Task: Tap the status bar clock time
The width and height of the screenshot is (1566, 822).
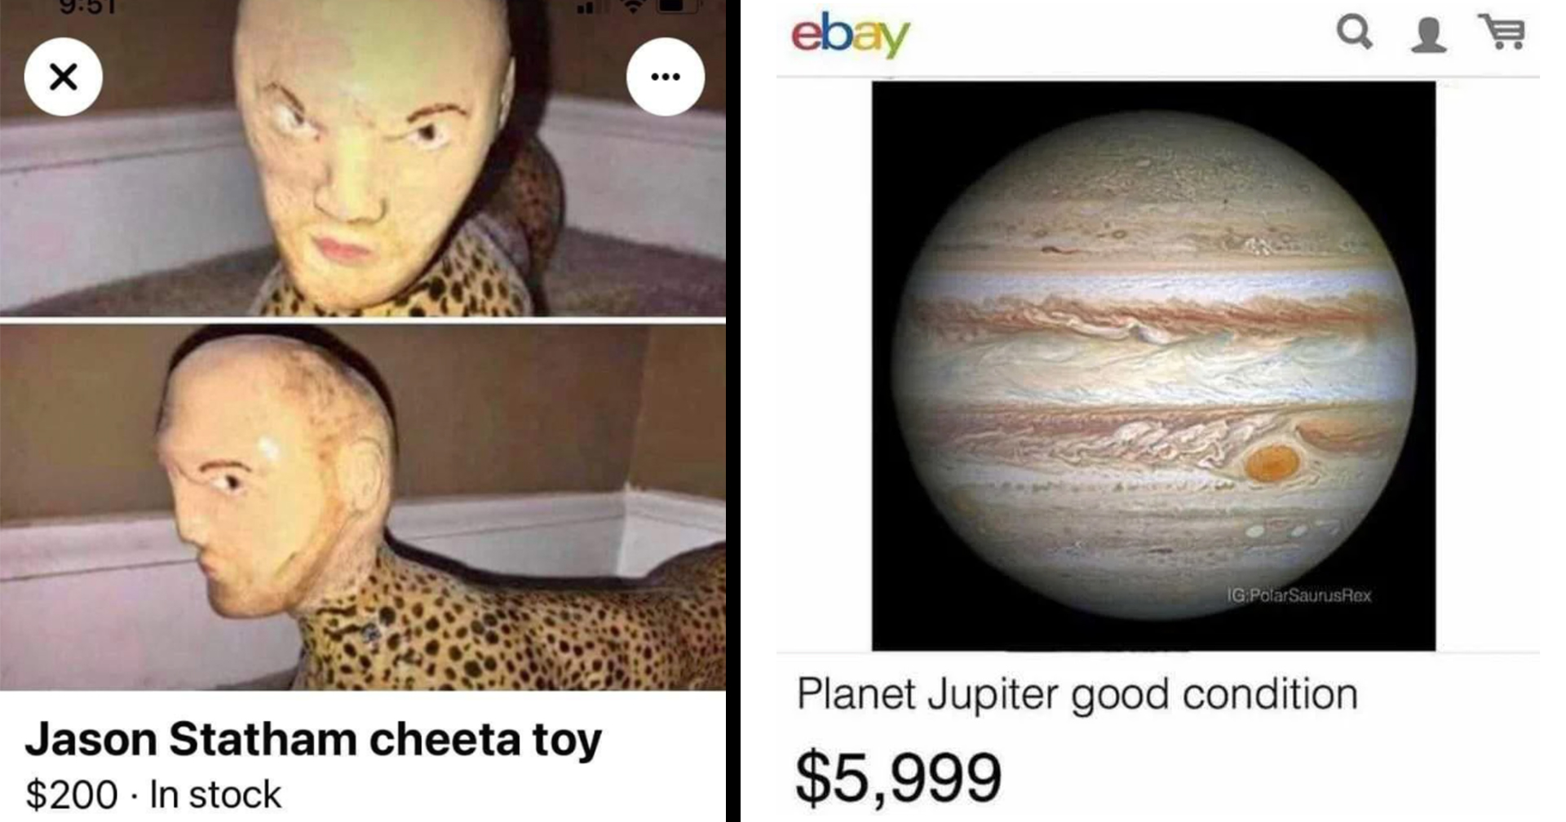Action: click(88, 7)
